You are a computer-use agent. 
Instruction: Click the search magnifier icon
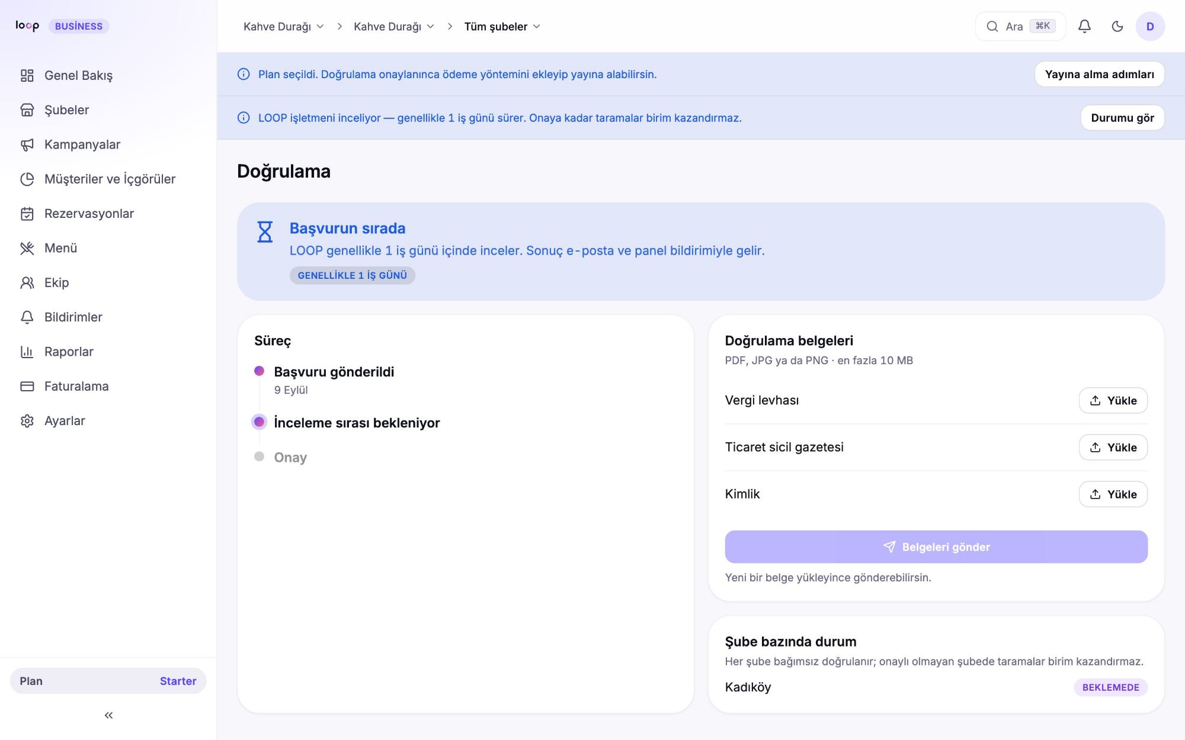pos(992,26)
